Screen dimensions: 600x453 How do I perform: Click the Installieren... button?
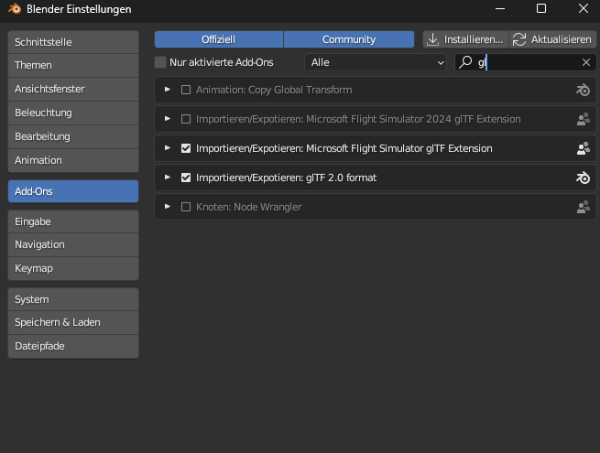click(465, 39)
